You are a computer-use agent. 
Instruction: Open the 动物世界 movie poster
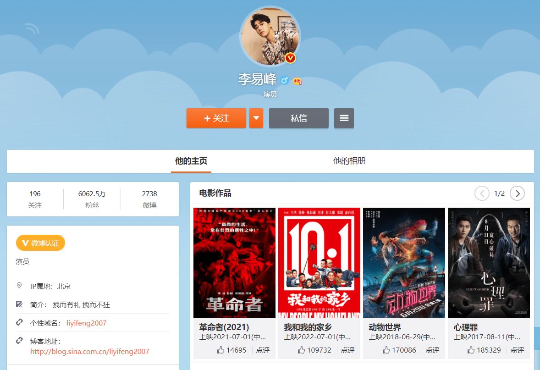coord(404,263)
